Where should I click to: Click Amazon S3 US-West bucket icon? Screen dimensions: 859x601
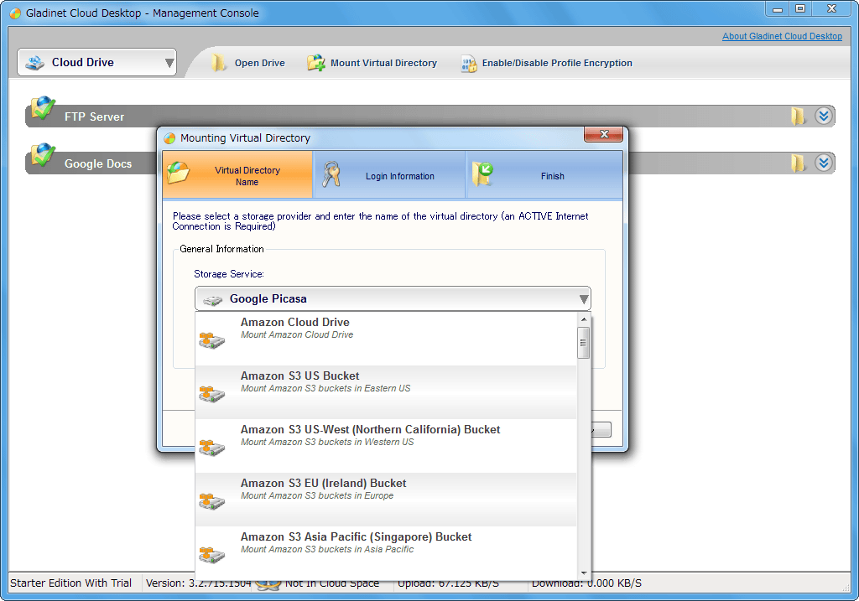tap(212, 448)
